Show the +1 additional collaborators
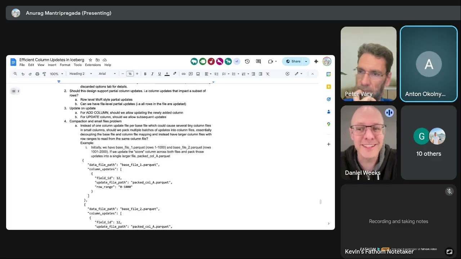The image size is (461, 259). tap(237, 62)
